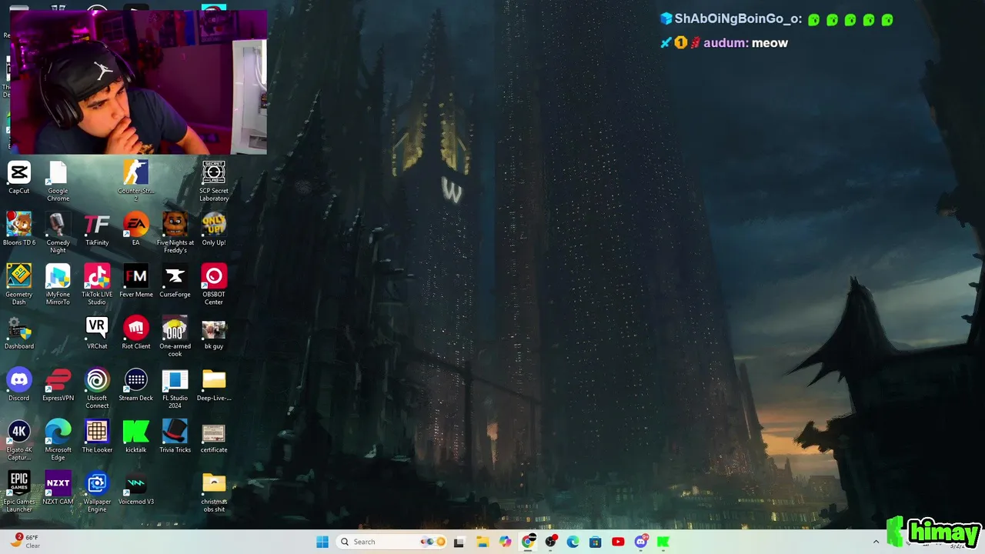The width and height of the screenshot is (985, 554).
Task: Open the Dashboard desktop icon
Action: click(x=18, y=333)
